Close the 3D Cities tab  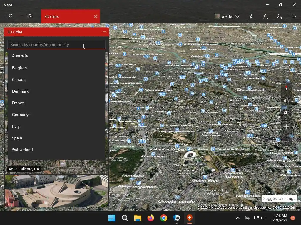(96, 16)
